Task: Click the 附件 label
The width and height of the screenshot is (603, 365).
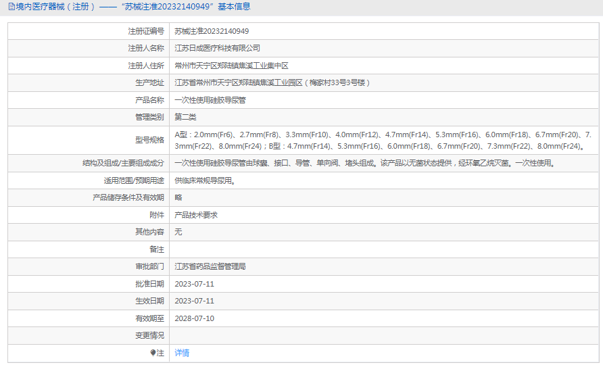Action: pyautogui.click(x=157, y=215)
